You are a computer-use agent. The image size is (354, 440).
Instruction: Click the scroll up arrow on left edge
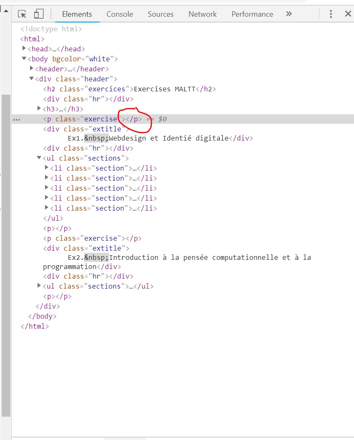[x=6, y=11]
